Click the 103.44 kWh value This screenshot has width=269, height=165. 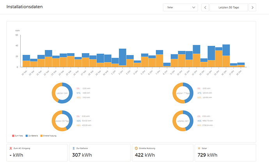click(x=207, y=93)
